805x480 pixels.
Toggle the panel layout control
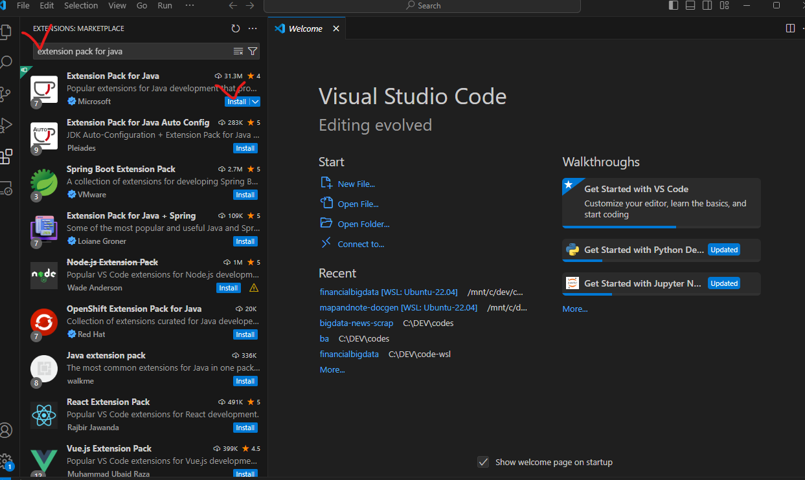coord(689,5)
